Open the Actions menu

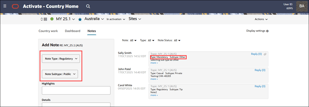pyautogui.click(x=261, y=19)
